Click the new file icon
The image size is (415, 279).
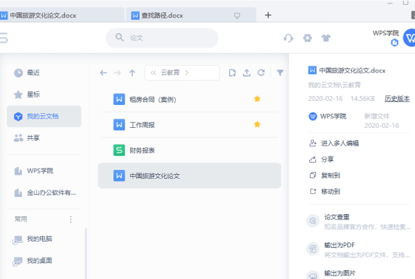coord(232,73)
